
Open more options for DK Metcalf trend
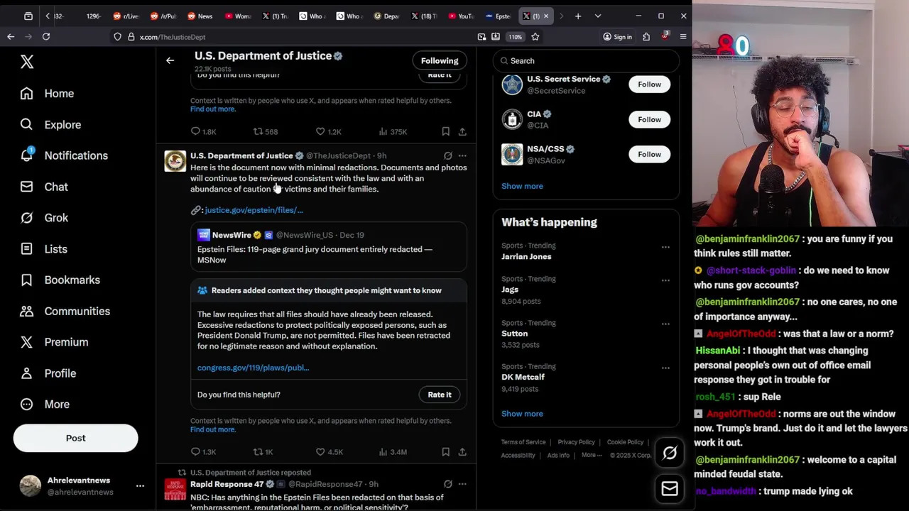point(665,368)
